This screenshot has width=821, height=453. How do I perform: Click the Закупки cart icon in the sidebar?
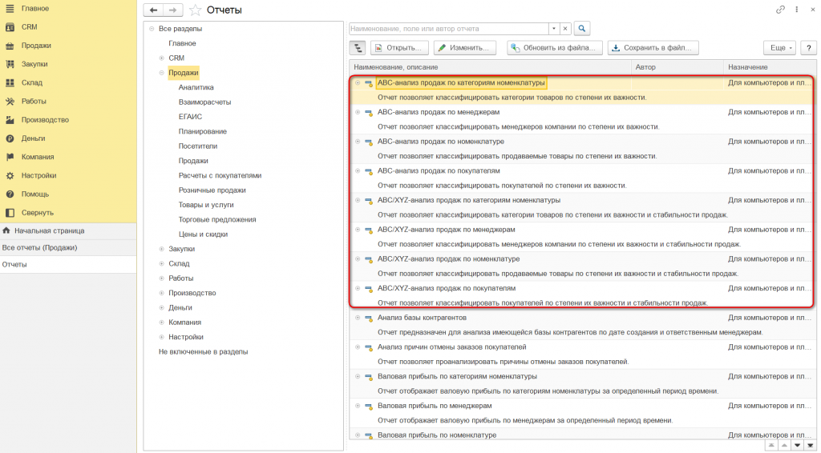click(10, 64)
